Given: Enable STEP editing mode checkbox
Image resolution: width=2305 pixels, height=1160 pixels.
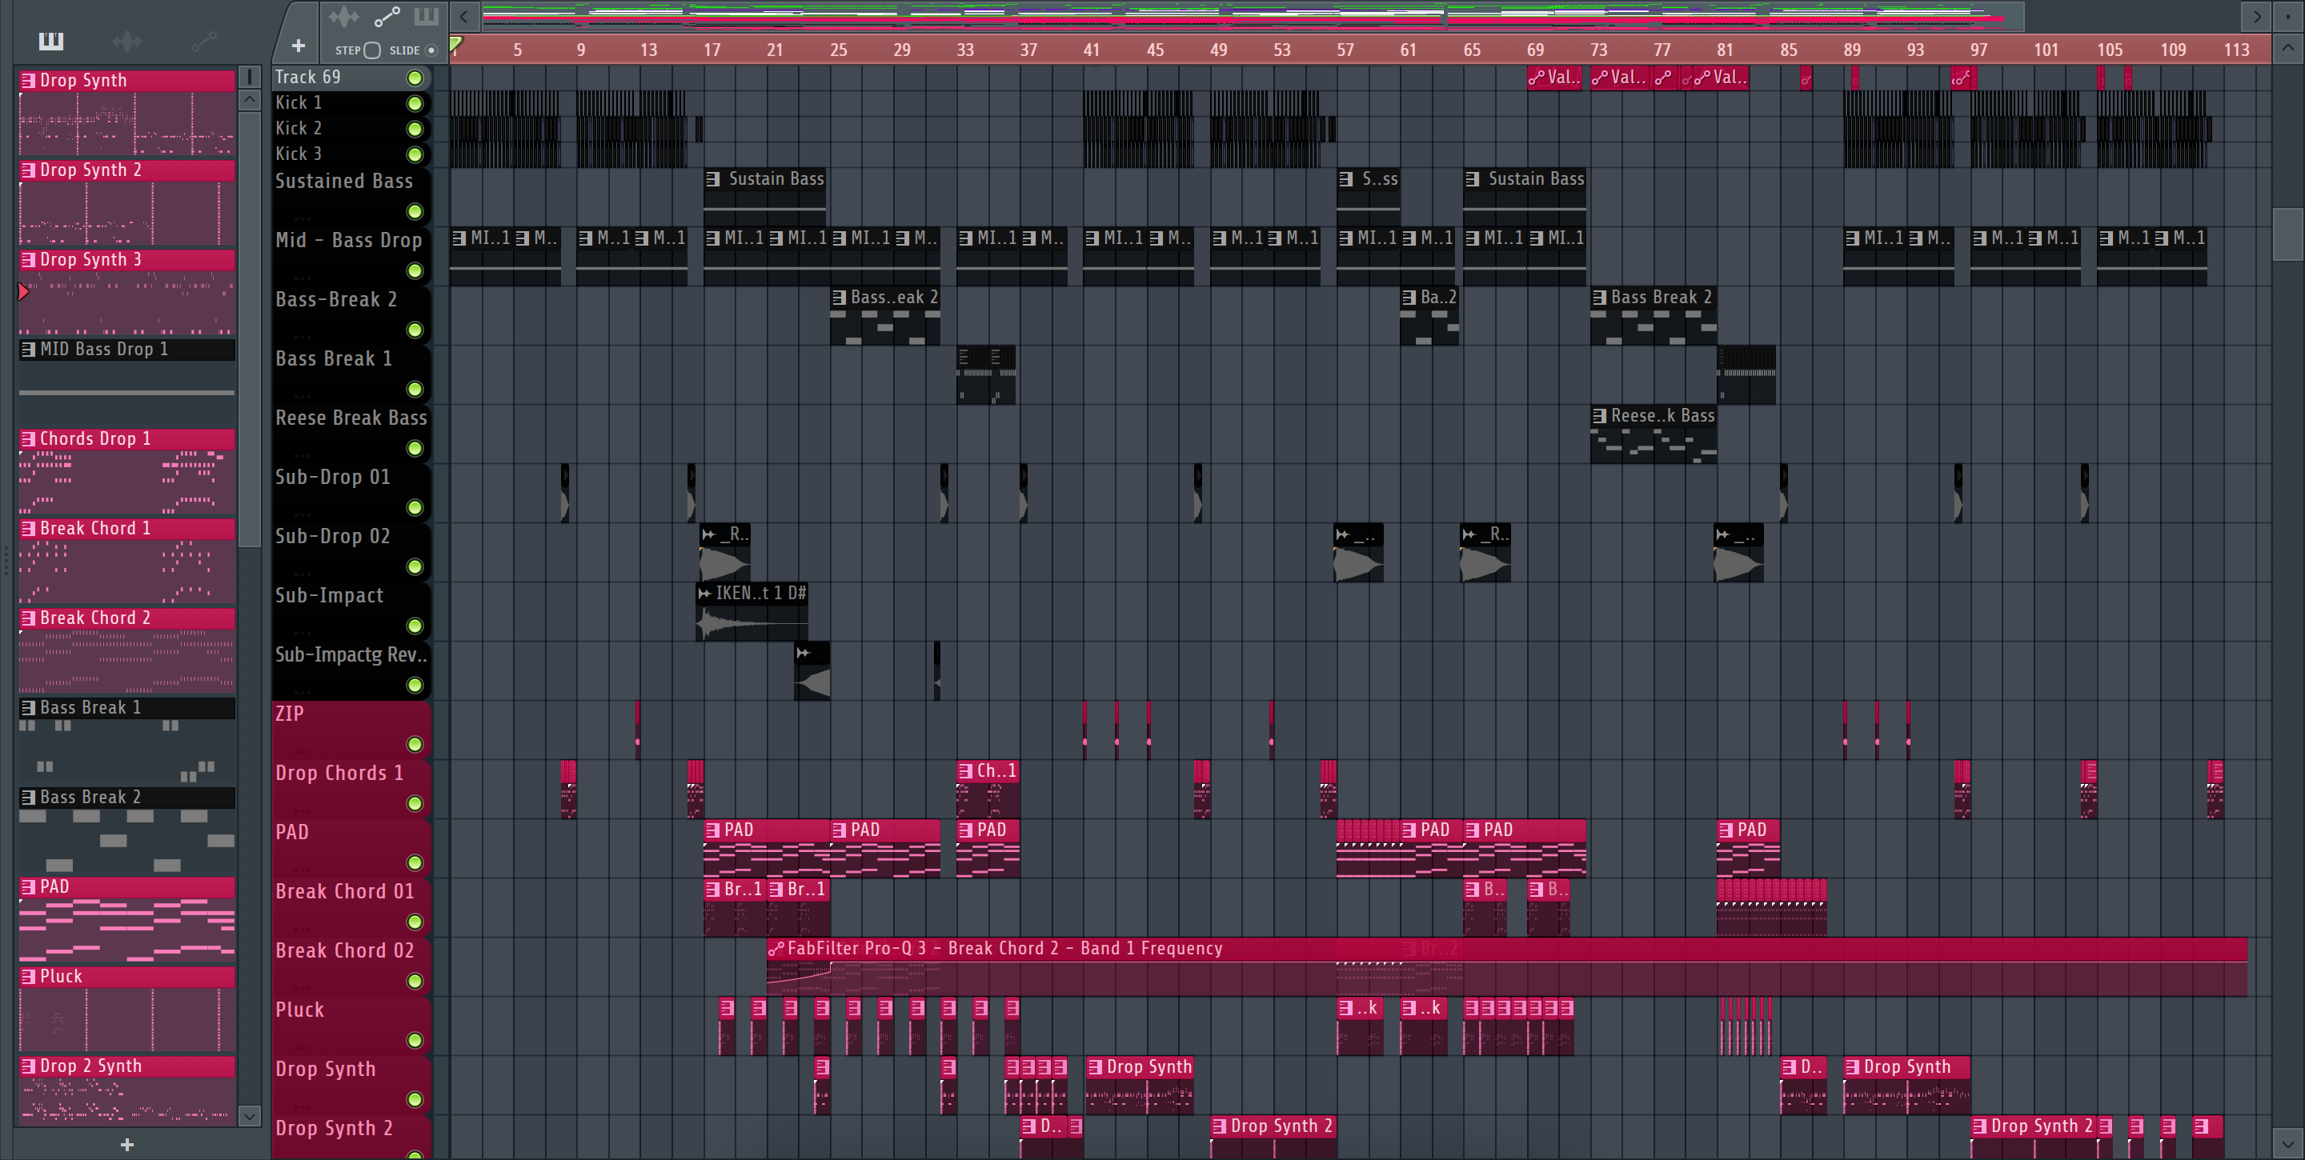Looking at the screenshot, I should [x=372, y=50].
